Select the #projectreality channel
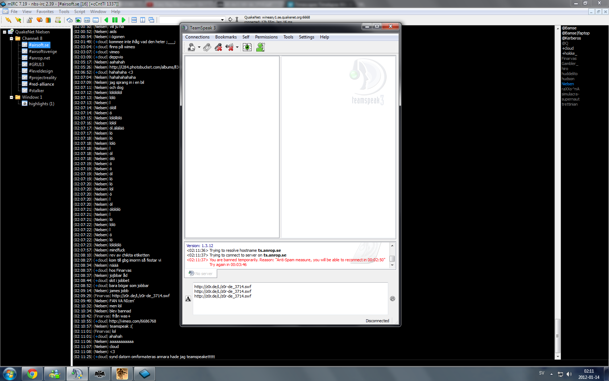The image size is (609, 381). tap(42, 78)
